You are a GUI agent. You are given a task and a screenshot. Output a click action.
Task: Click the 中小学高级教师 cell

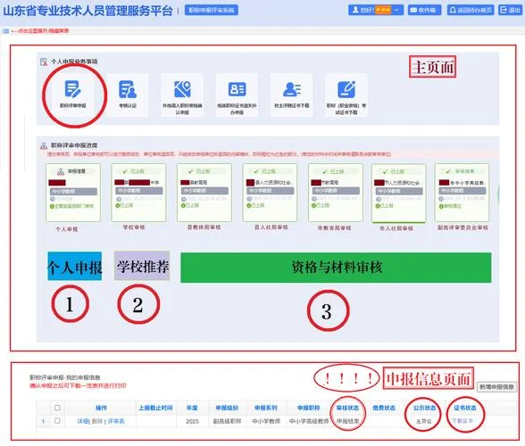pos(309,421)
